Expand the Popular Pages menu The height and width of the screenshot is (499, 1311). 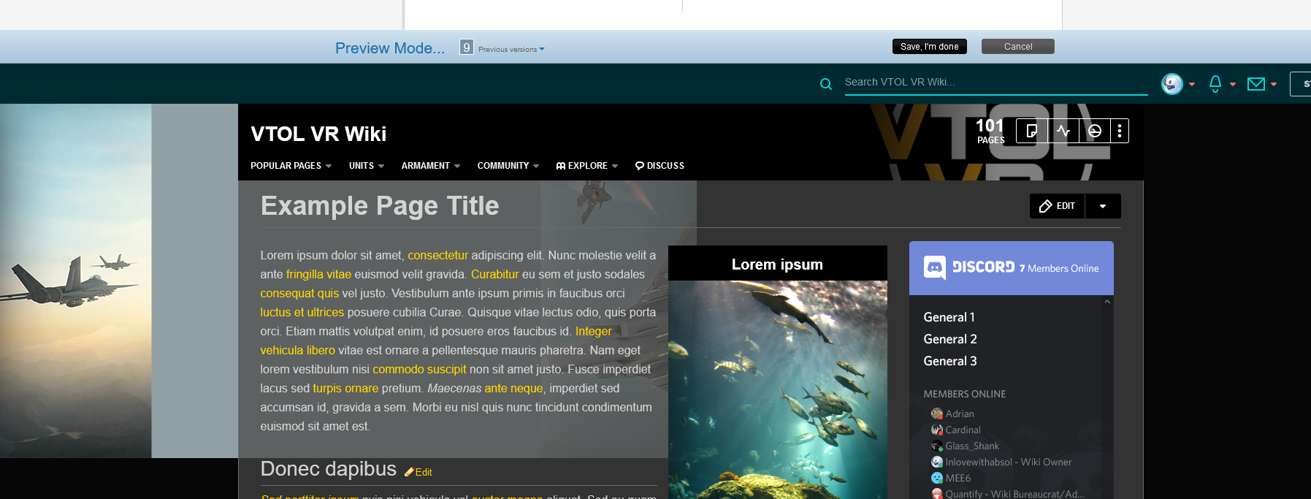tap(291, 166)
